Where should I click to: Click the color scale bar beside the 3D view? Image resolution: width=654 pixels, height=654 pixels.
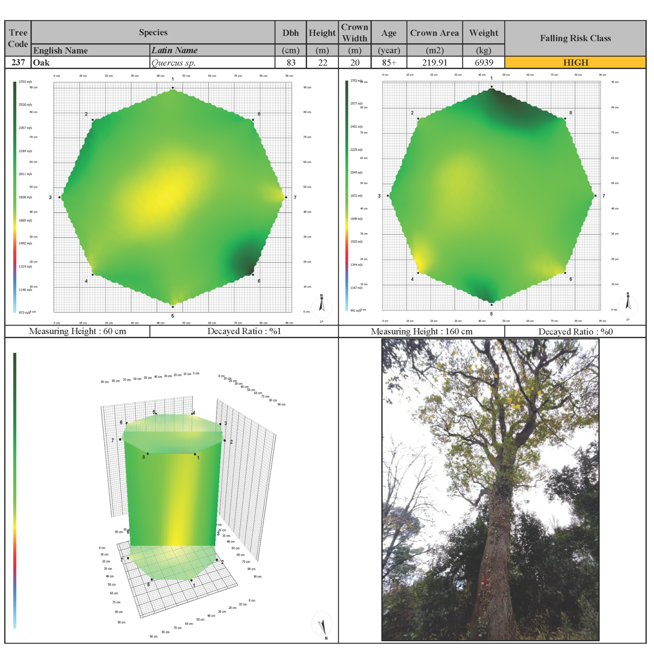[x=15, y=490]
